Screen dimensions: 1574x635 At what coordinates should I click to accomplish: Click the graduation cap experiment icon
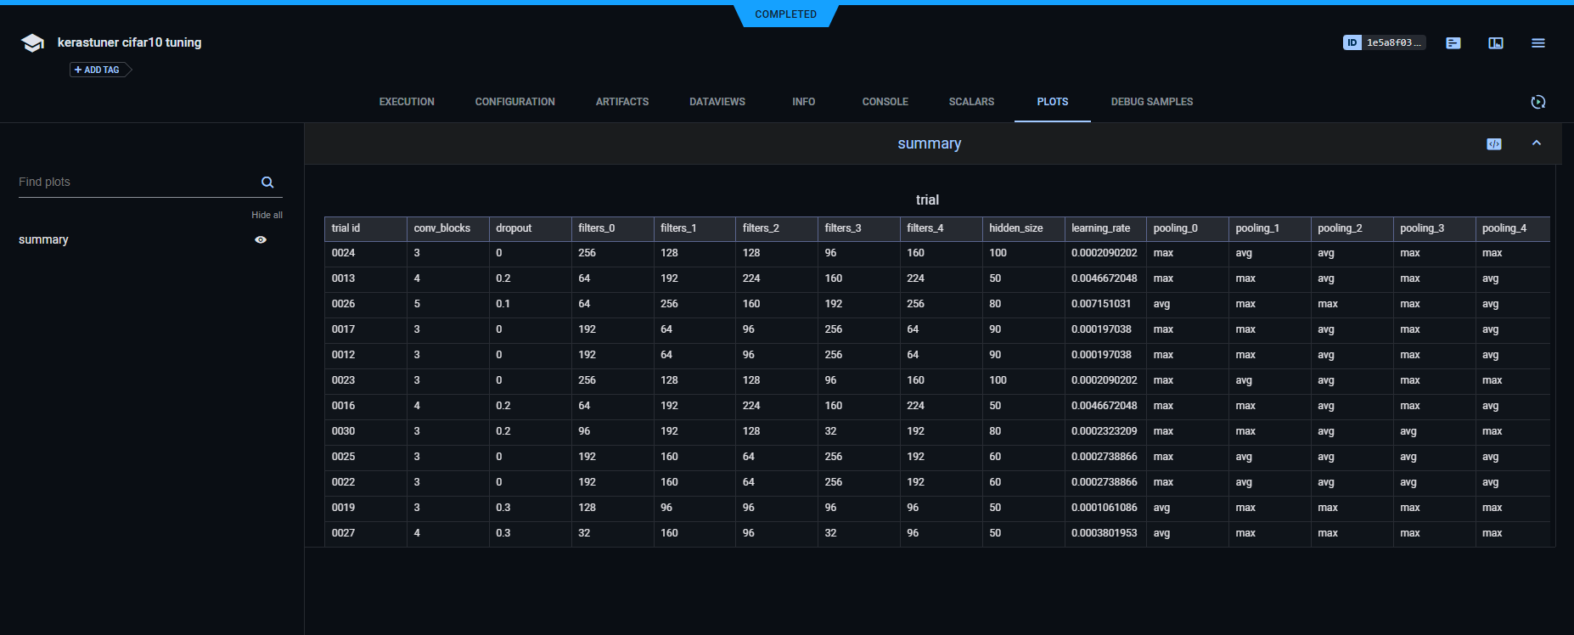click(32, 43)
